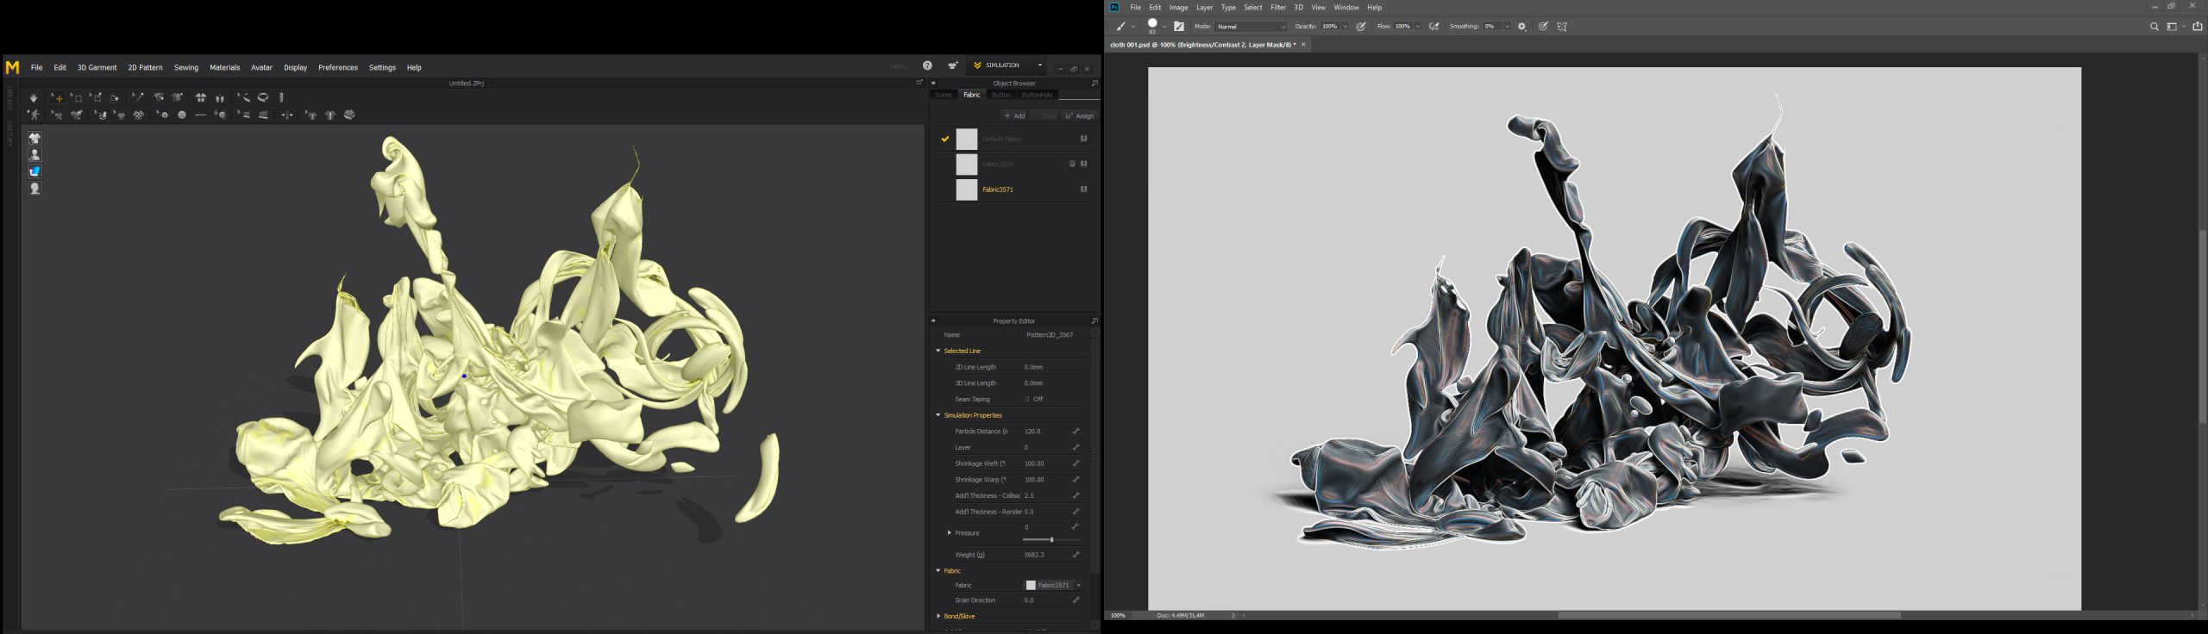Toggle the Seam Taping Off checkbox
This screenshot has width=2208, height=634.
click(x=1026, y=399)
